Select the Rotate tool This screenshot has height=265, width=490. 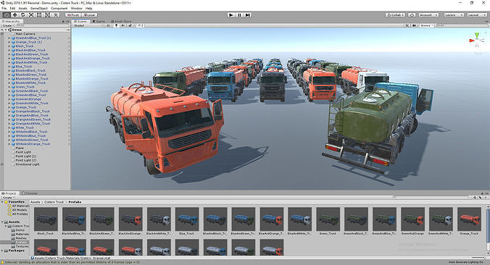point(22,14)
